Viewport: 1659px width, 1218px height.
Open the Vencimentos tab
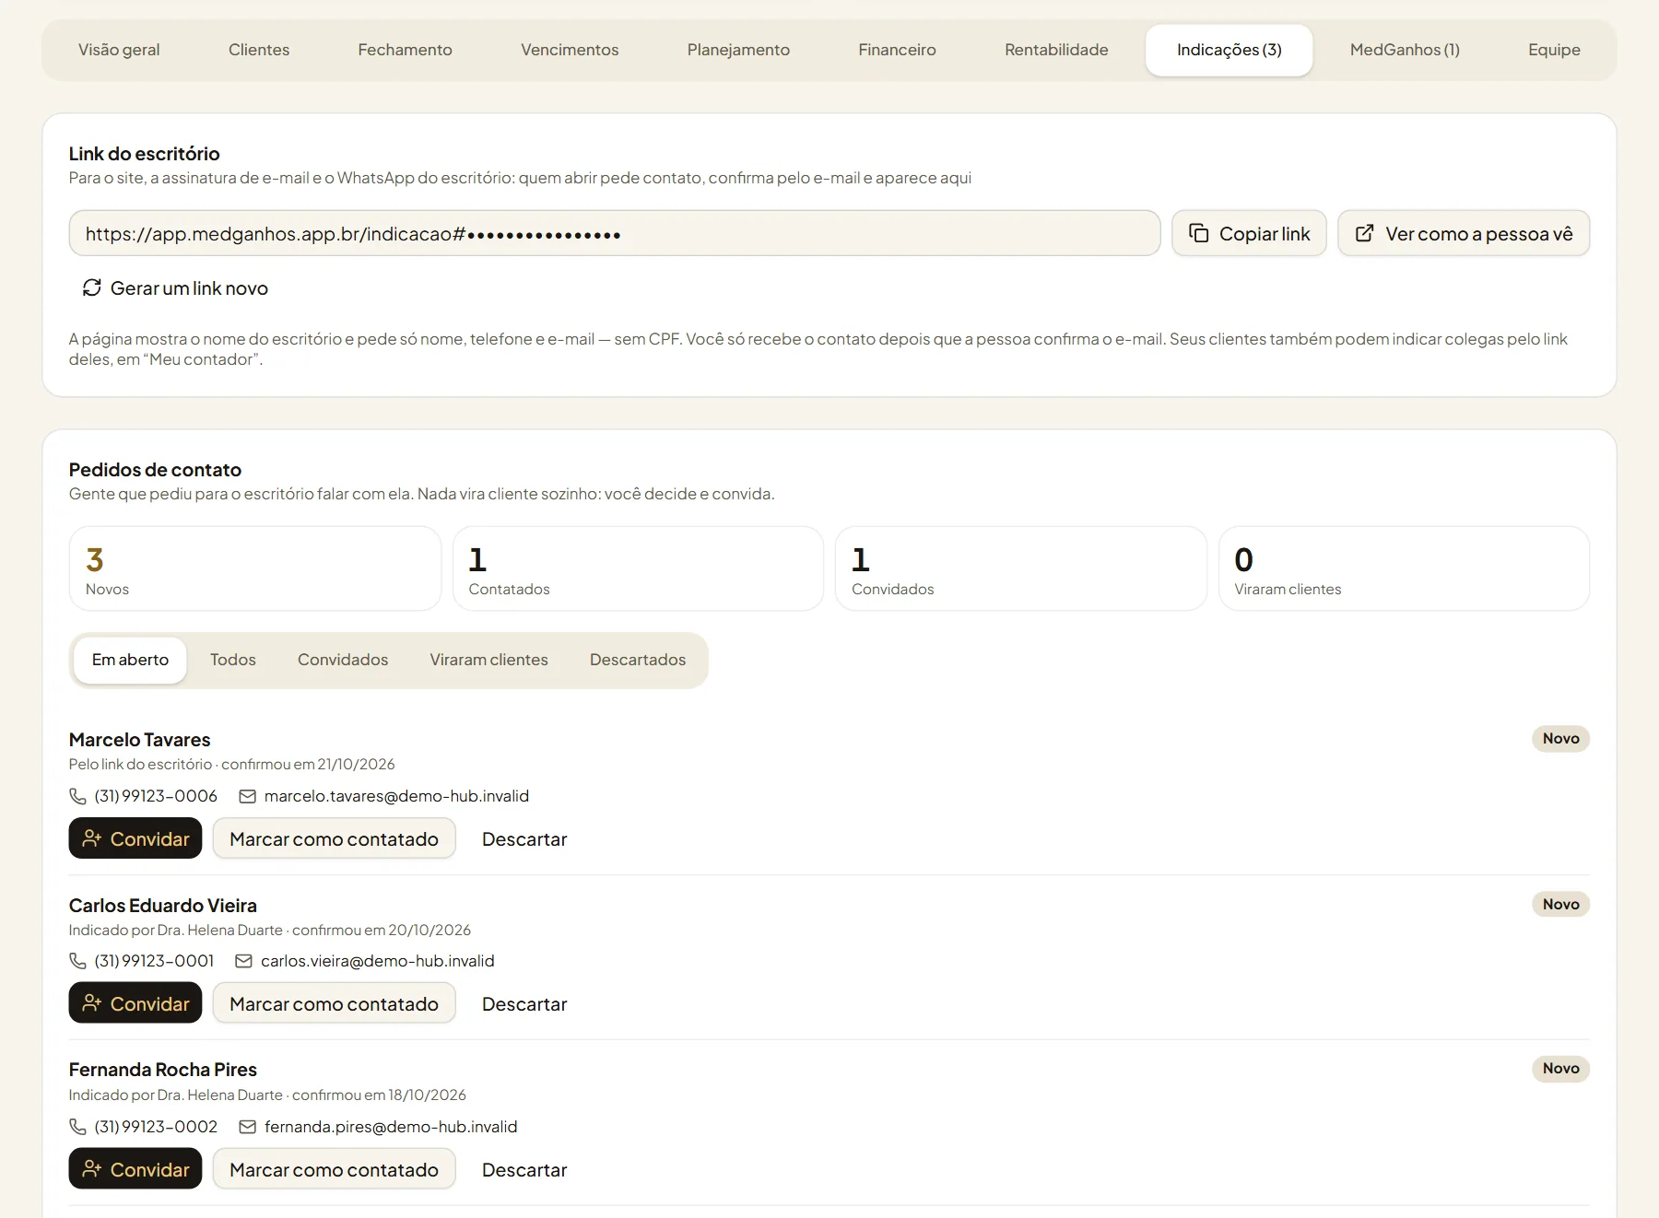(x=570, y=50)
